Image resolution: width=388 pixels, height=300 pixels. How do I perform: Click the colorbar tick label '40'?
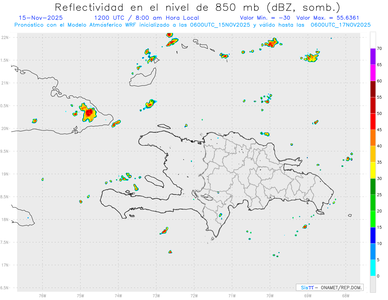(x=380, y=146)
